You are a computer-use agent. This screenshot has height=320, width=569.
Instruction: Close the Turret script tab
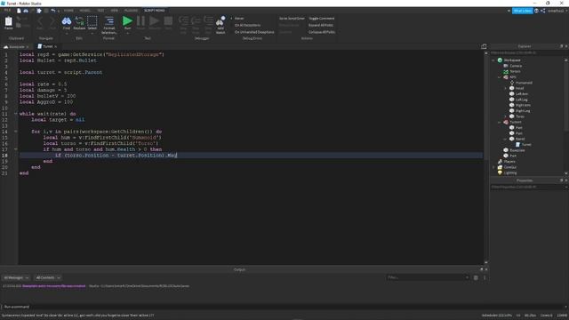coord(55,47)
